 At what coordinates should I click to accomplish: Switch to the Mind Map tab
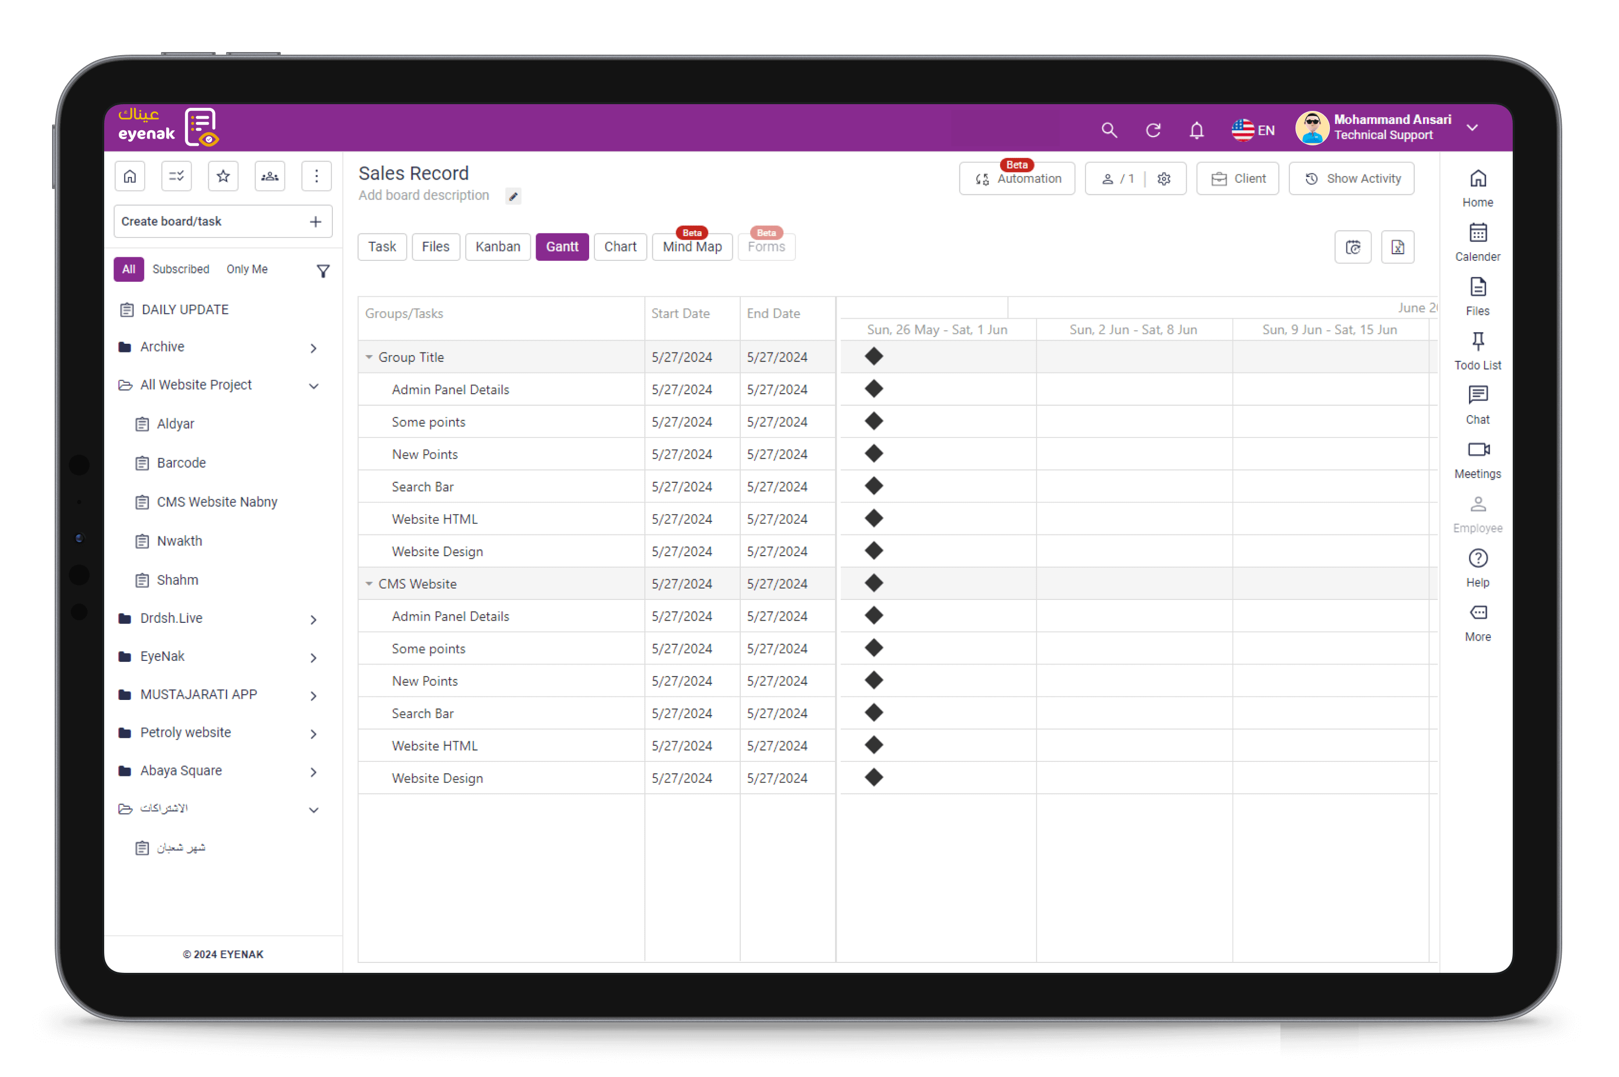click(x=692, y=246)
